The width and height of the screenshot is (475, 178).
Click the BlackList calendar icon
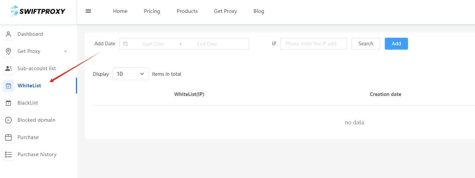9,103
